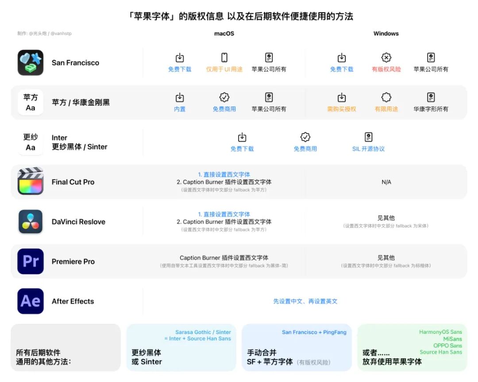Click the SIL 开源协议 license icon

click(369, 137)
